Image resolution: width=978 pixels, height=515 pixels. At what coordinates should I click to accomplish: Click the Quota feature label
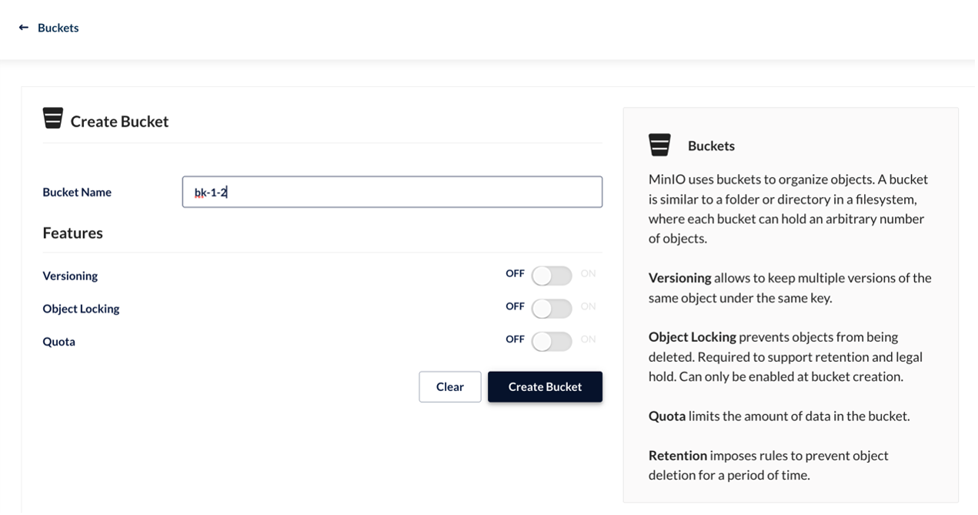[58, 341]
